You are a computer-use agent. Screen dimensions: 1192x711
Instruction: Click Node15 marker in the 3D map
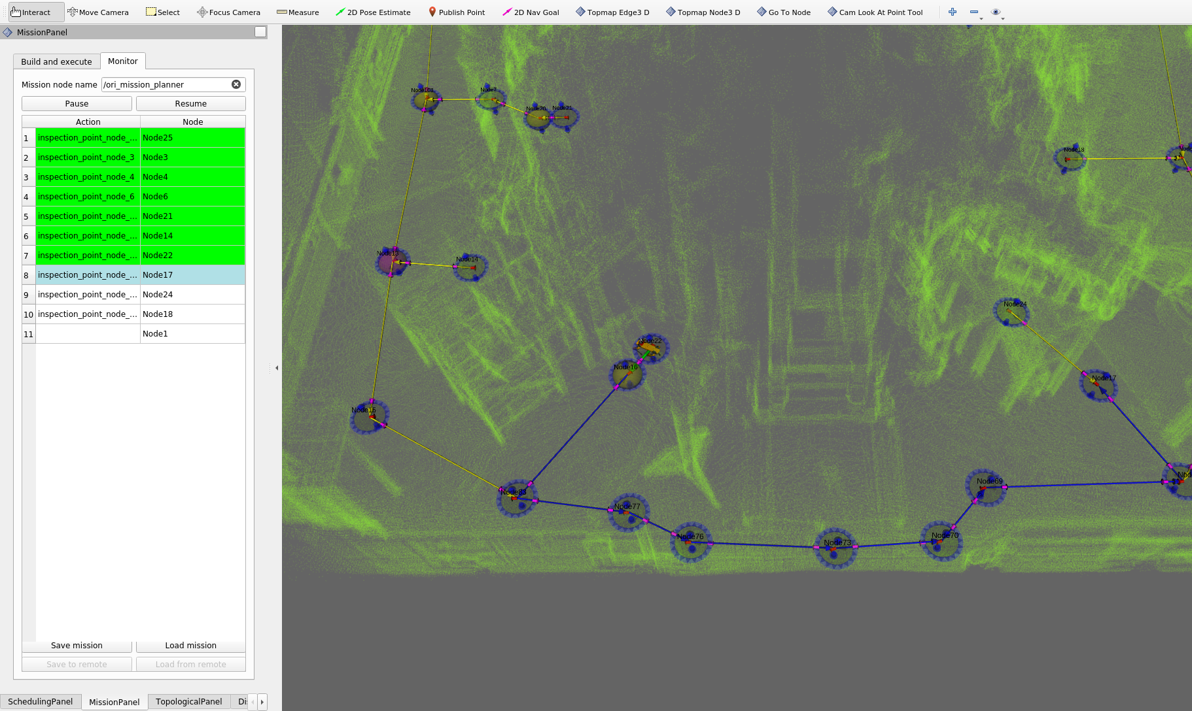(x=370, y=418)
